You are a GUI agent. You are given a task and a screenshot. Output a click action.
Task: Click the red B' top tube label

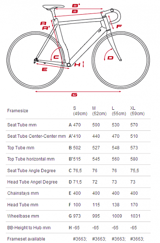click(x=76, y=6)
